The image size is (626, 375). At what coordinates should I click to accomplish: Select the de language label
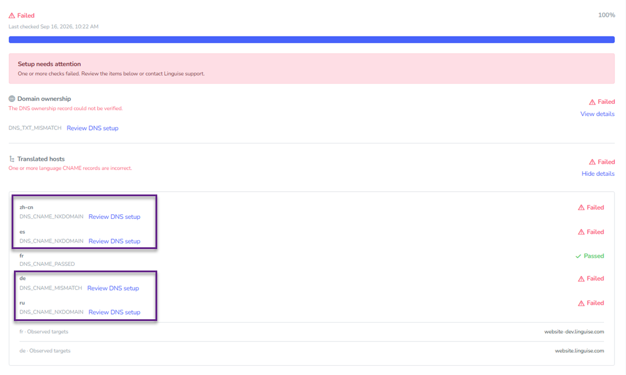click(23, 279)
